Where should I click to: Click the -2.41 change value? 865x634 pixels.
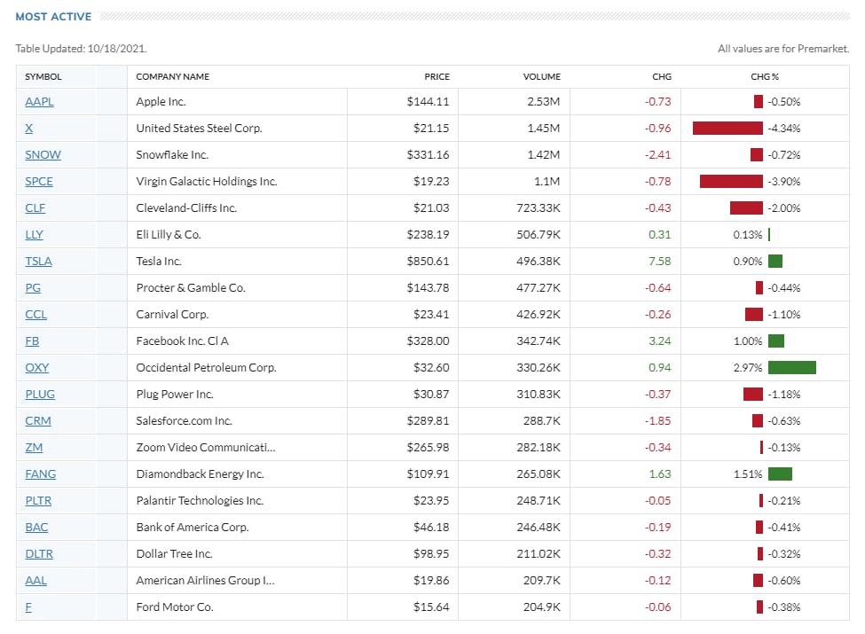click(x=658, y=154)
